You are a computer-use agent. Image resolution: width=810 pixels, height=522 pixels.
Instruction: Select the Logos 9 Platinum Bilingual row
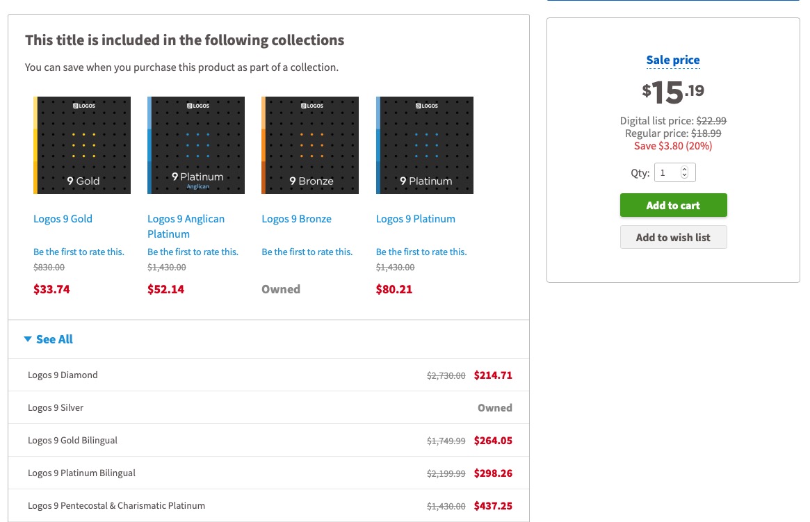[x=268, y=473]
